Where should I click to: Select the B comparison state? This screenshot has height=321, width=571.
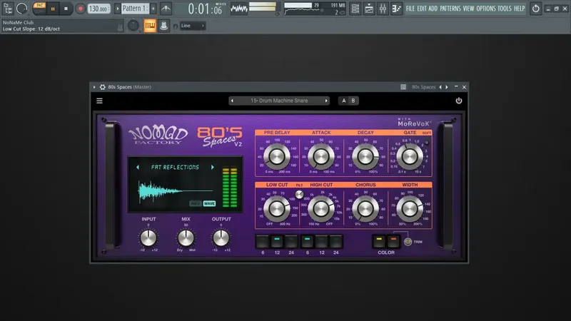click(x=353, y=101)
